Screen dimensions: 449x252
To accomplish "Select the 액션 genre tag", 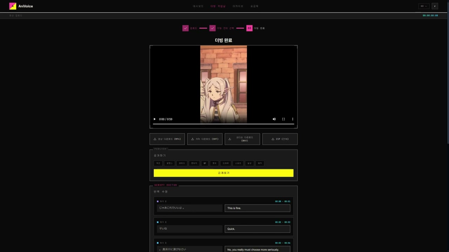I will [158, 163].
